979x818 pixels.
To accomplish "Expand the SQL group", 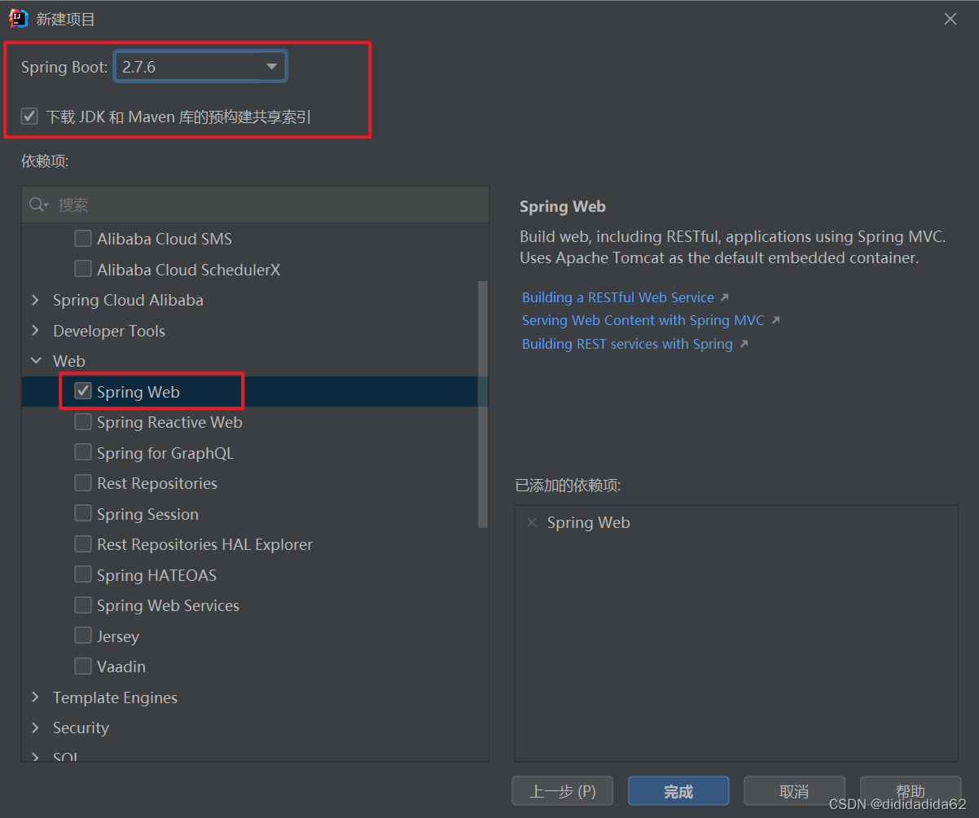I will pyautogui.click(x=35, y=757).
